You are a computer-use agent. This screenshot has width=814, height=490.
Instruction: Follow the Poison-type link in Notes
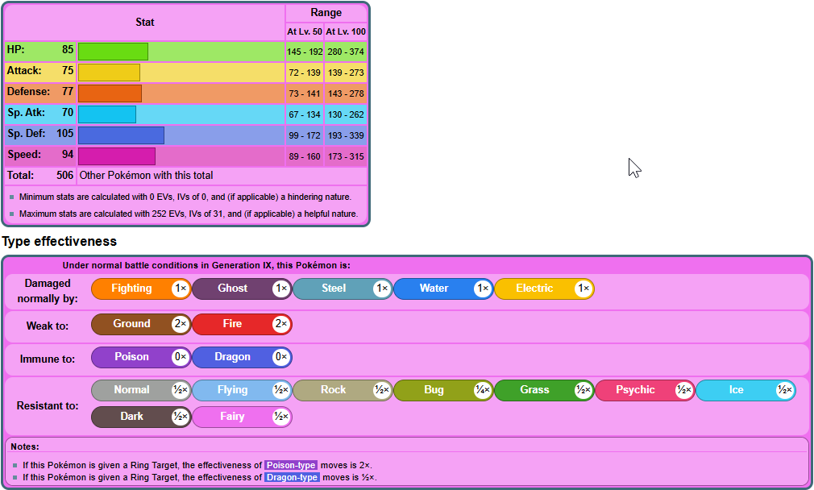(x=291, y=465)
